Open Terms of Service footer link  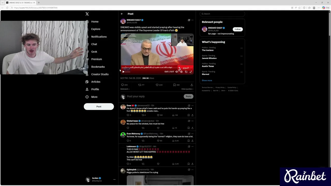207,88
